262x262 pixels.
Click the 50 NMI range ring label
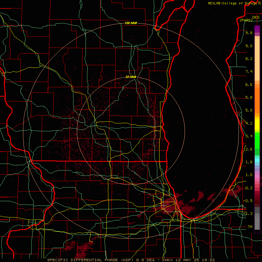click(131, 77)
